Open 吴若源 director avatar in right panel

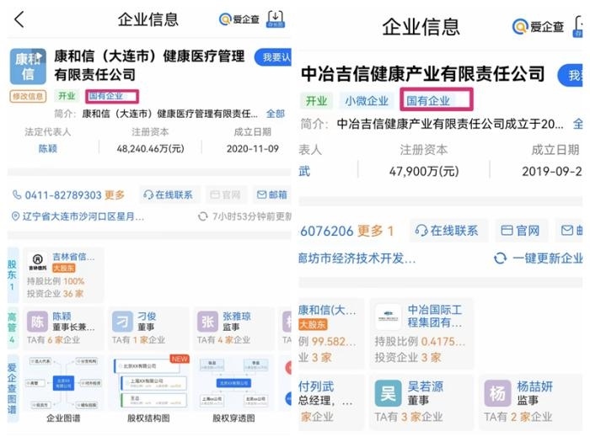[389, 393]
